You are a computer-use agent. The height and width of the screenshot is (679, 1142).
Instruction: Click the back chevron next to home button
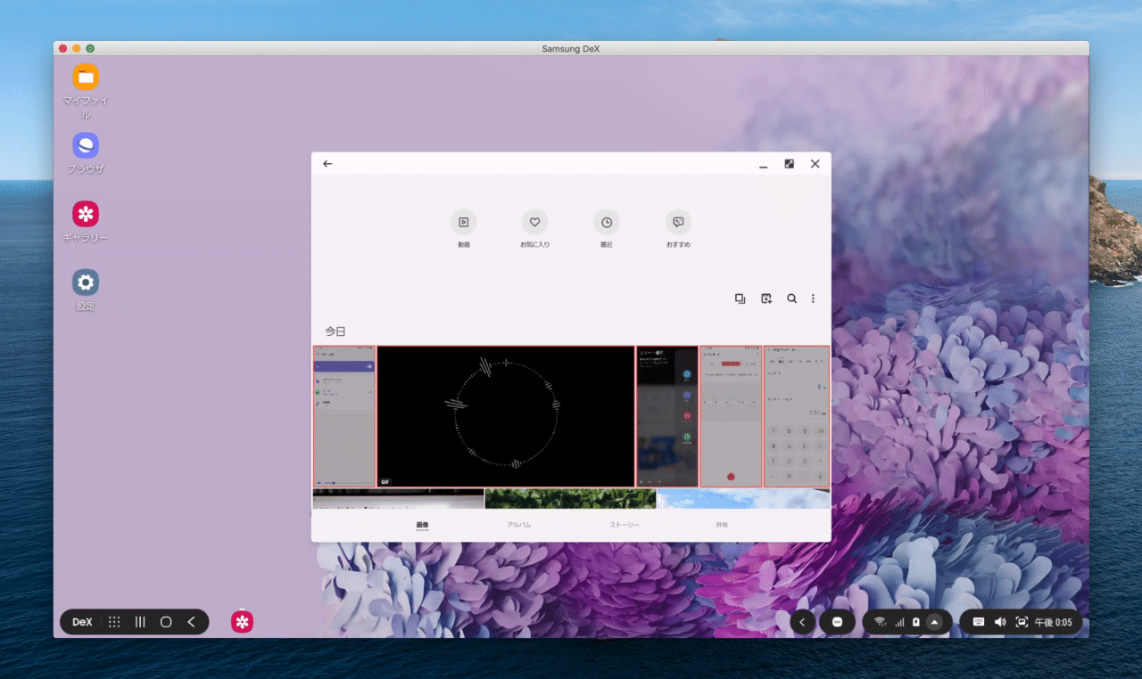pos(191,622)
